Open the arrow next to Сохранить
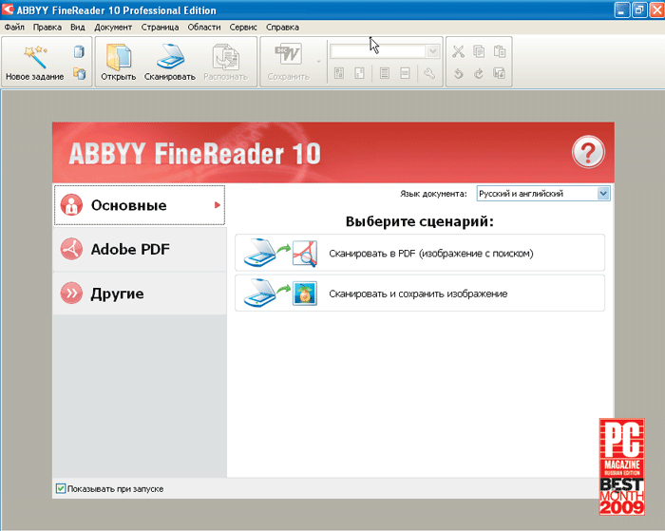The width and height of the screenshot is (665, 531). pyautogui.click(x=318, y=62)
